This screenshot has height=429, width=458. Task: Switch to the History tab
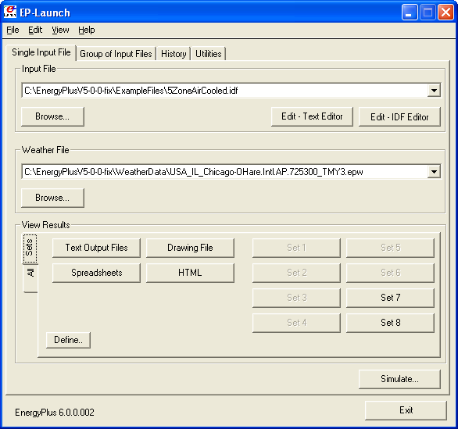point(174,54)
